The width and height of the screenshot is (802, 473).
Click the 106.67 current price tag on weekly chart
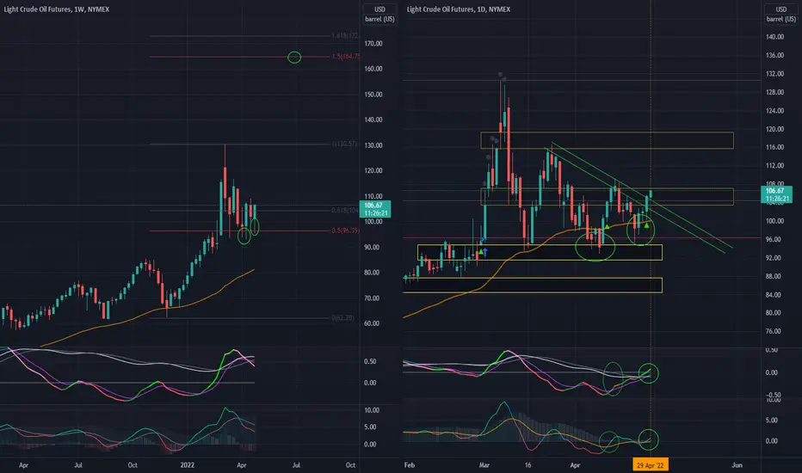pyautogui.click(x=375, y=209)
